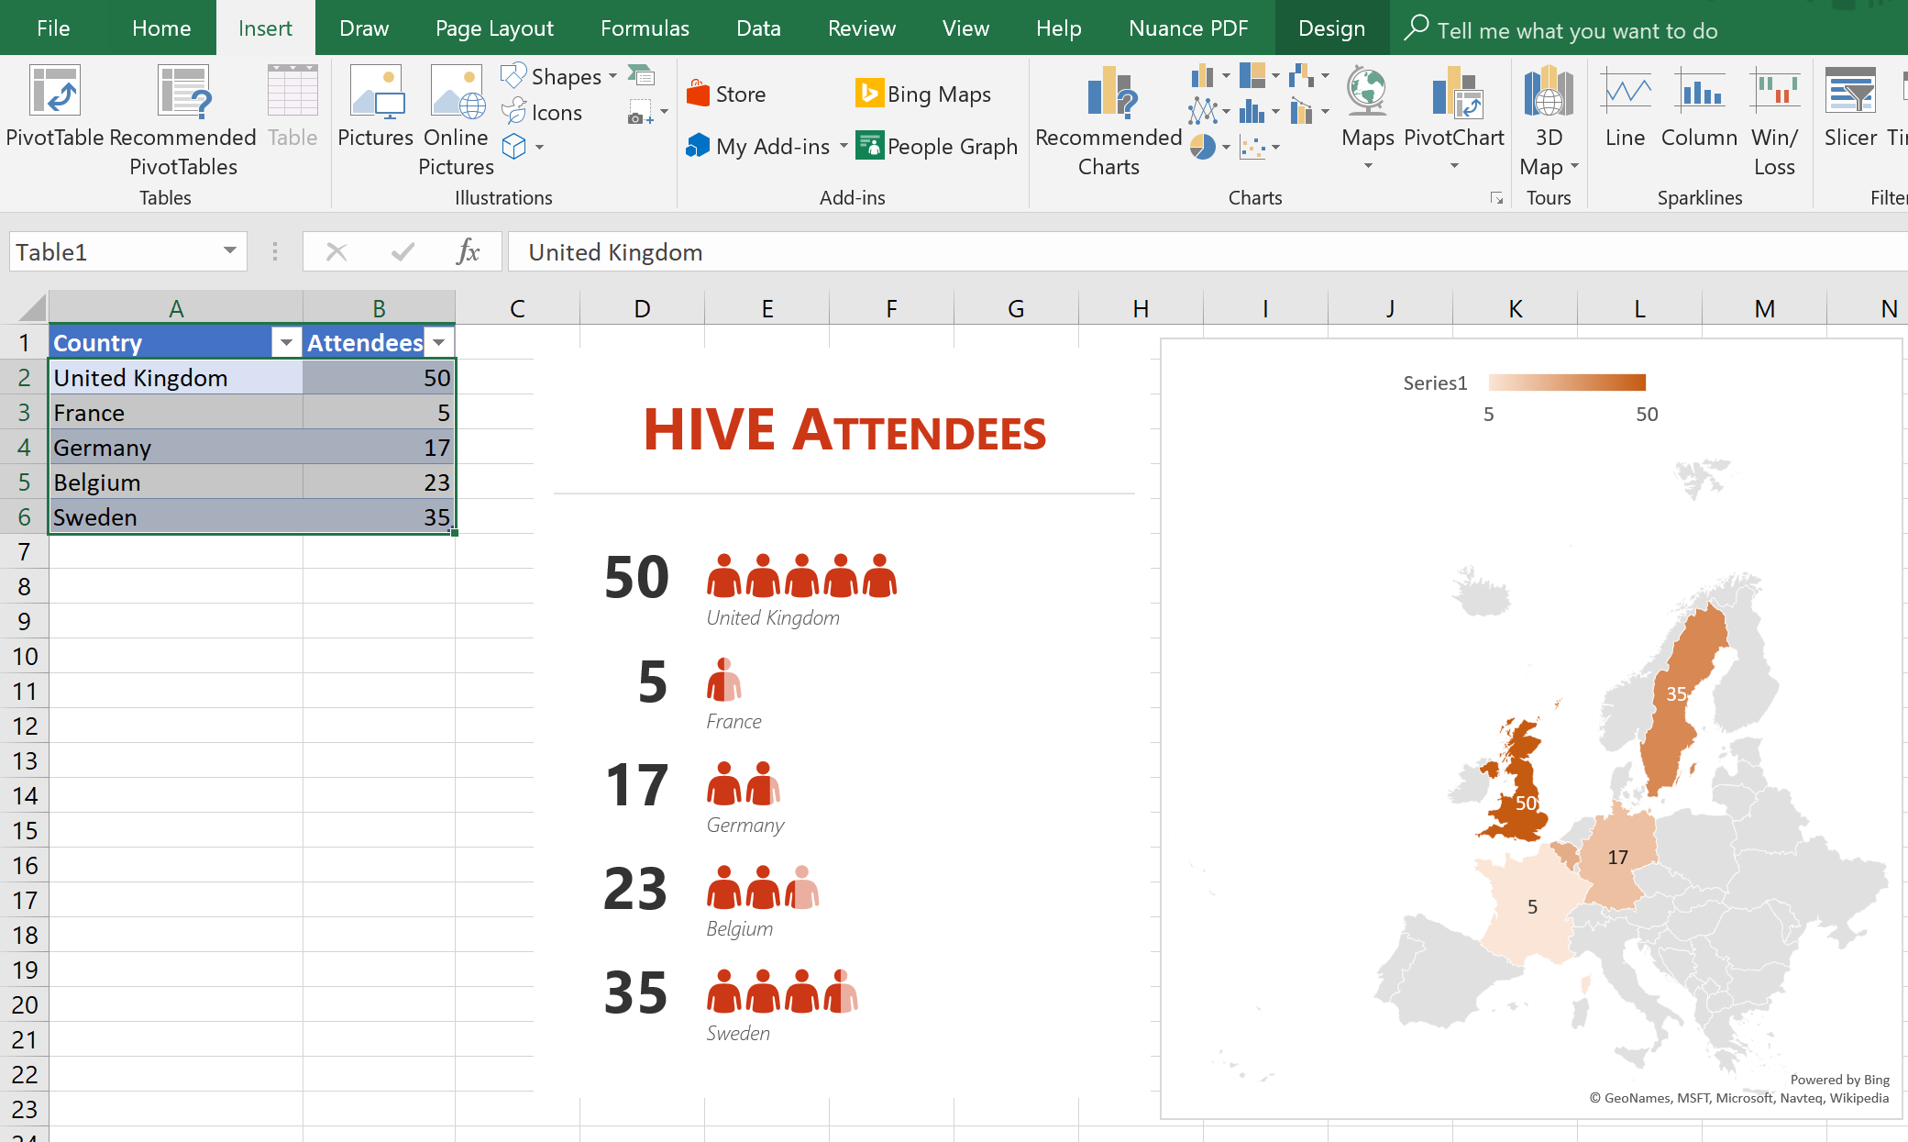Insert a pie or doughnut chart
This screenshot has width=1908, height=1142.
pyautogui.click(x=1202, y=147)
